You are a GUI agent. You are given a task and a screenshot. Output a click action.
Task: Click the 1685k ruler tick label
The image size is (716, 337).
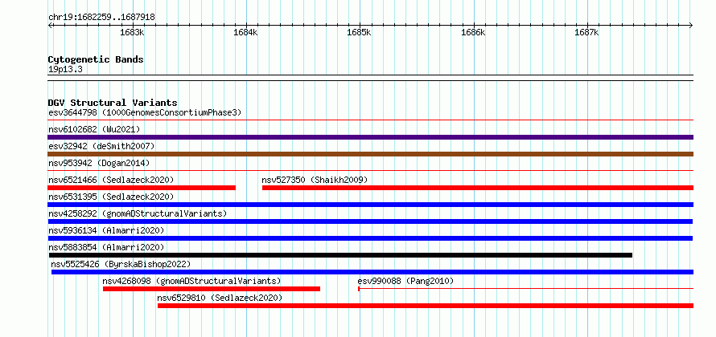(360, 33)
